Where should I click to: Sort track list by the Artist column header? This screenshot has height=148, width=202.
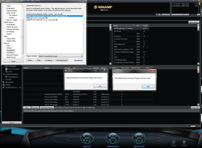33,68
